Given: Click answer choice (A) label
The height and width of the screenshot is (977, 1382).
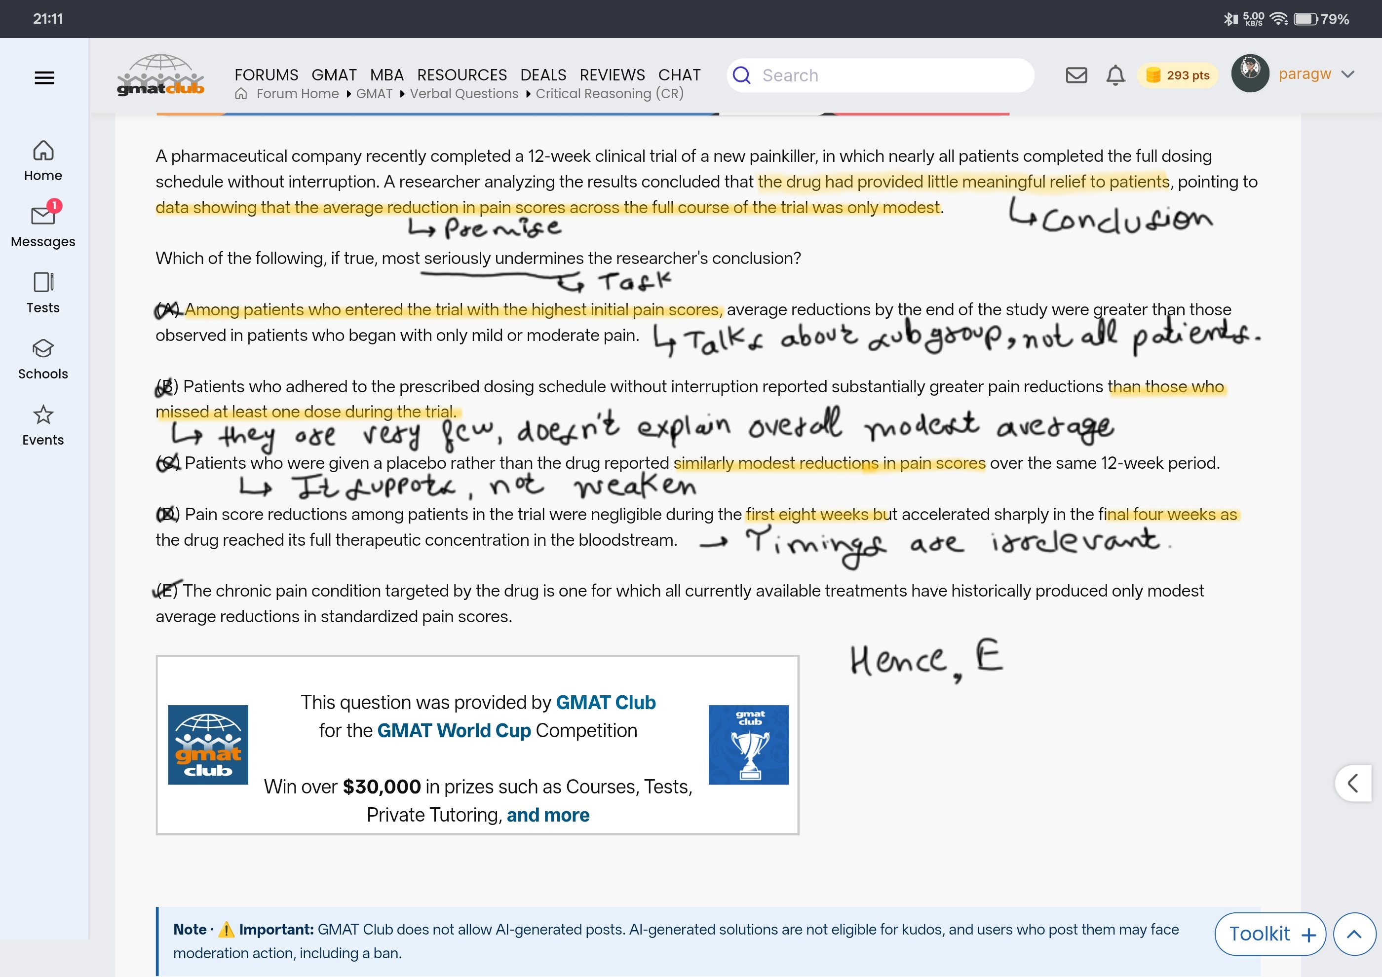Looking at the screenshot, I should click(167, 309).
